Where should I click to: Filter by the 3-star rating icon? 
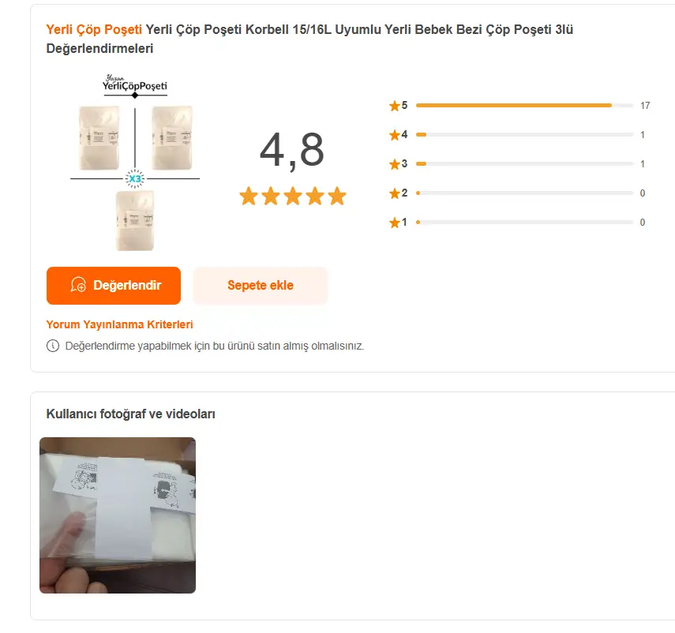click(395, 164)
